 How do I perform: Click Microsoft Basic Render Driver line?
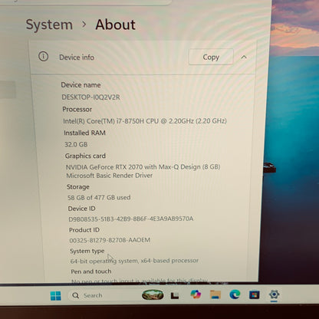[x=110, y=176]
